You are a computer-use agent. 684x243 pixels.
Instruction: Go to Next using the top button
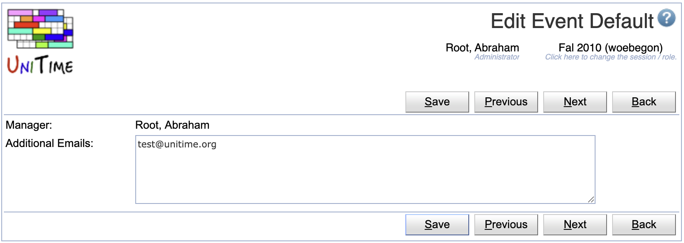(575, 102)
